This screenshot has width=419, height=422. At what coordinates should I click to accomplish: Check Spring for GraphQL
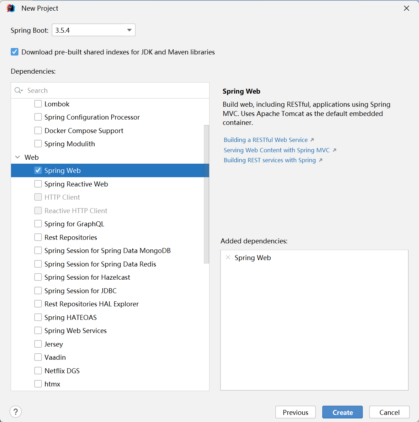point(38,224)
